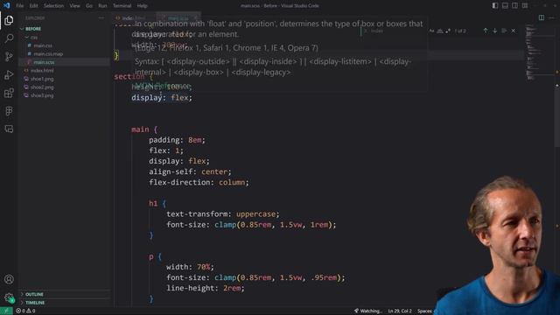
Task: Open the chat bubble view in activity bar
Action: 9,129
